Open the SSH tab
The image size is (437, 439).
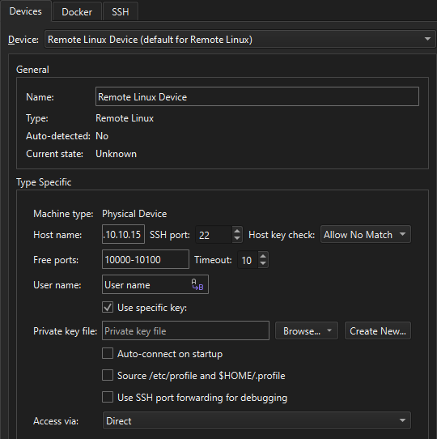pos(121,12)
